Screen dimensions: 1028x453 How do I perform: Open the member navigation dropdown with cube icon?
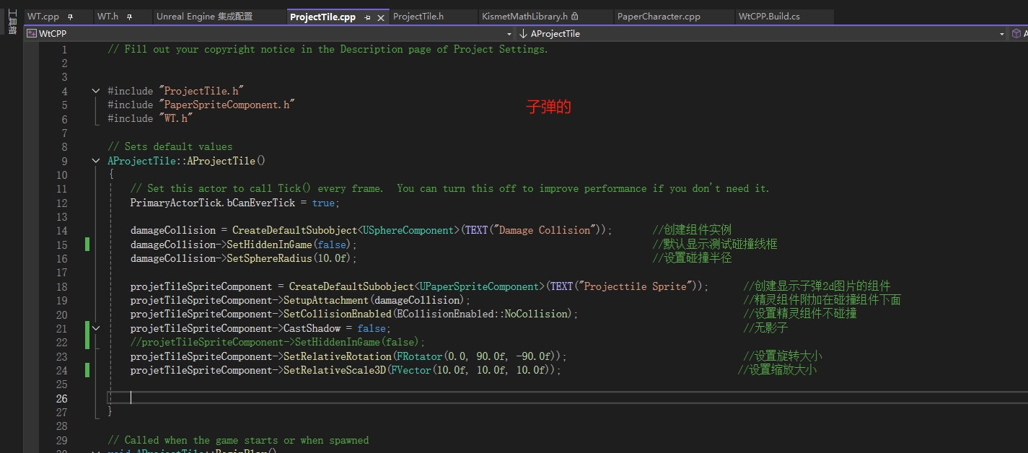pyautogui.click(x=1019, y=33)
